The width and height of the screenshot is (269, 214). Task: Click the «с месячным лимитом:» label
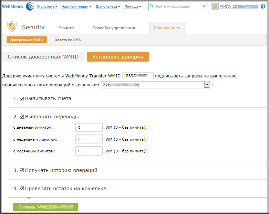[x=34, y=151]
